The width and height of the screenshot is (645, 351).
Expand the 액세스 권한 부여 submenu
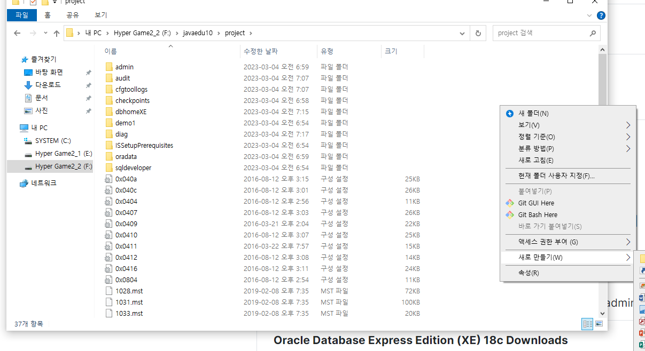[x=628, y=242]
